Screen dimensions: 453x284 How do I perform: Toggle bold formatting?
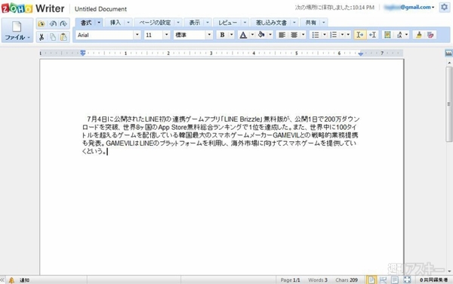[x=222, y=35]
